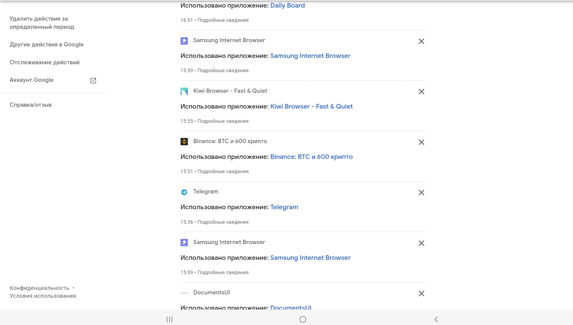Remove the DocumentsUI activity entry
The height and width of the screenshot is (325, 573).
[421, 293]
